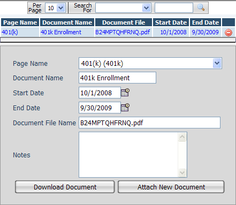Click the search text field
This screenshot has height=205, width=236.
click(x=174, y=8)
